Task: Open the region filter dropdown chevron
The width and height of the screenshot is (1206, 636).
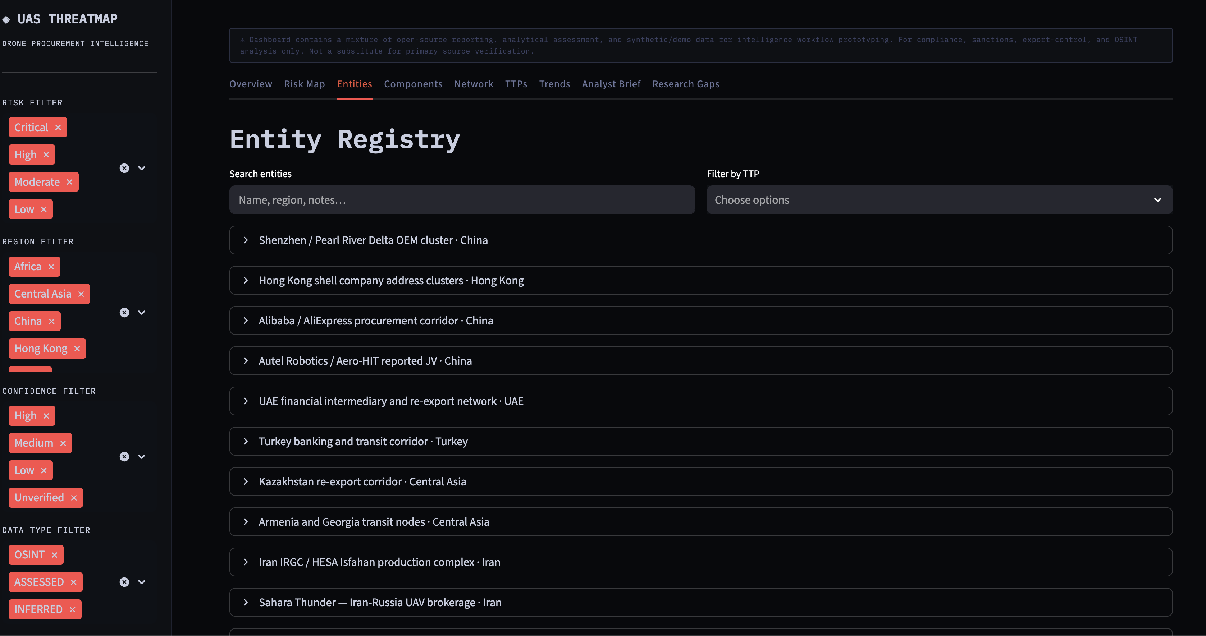Action: coord(142,313)
